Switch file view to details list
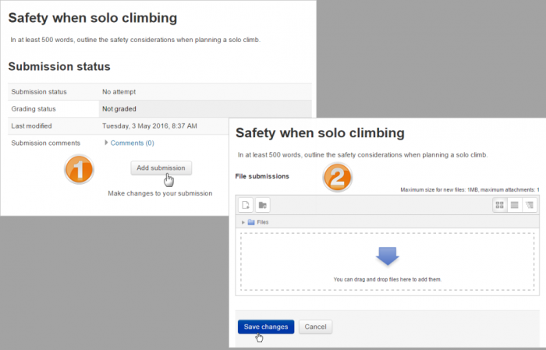546x350 pixels. click(515, 205)
